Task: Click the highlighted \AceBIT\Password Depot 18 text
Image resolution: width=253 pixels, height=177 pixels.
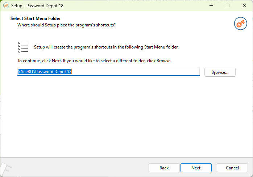Action: click(45, 72)
